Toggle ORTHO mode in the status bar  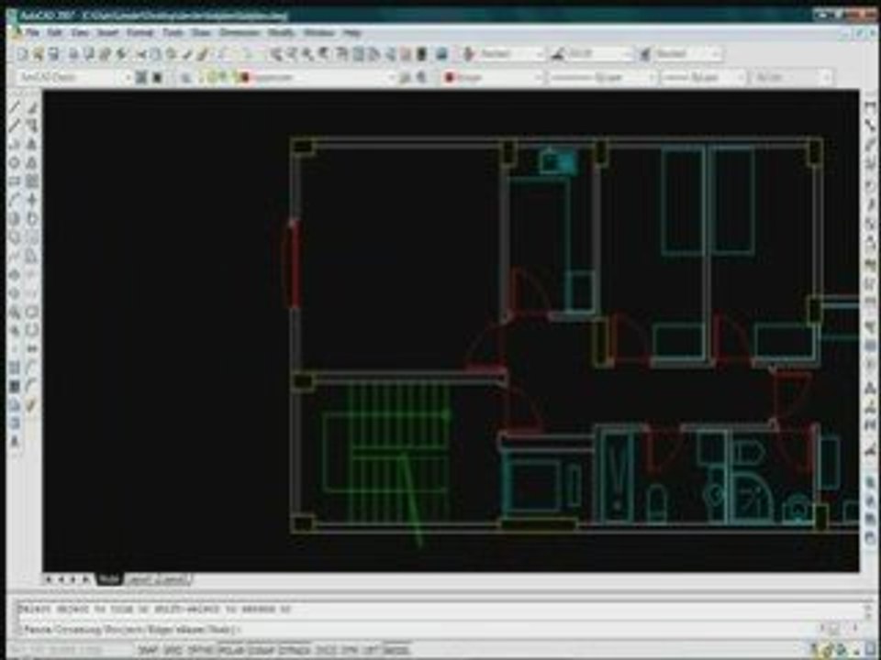(x=201, y=651)
